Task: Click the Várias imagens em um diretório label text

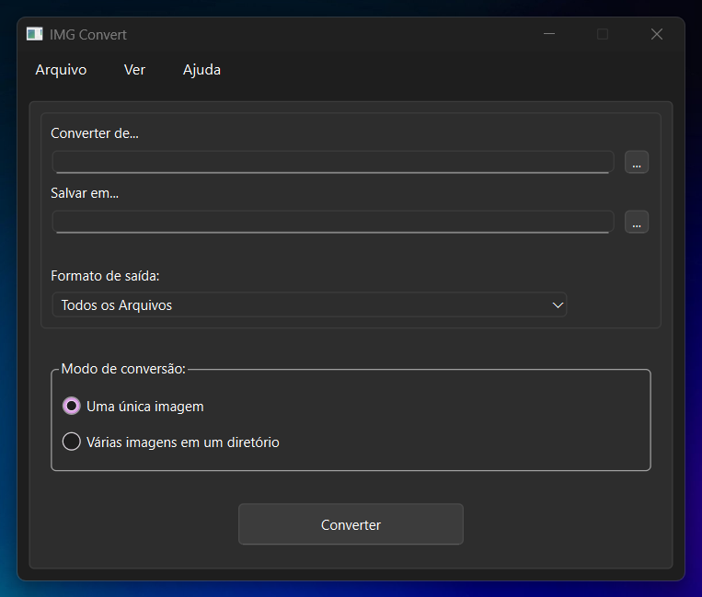Action: click(x=182, y=442)
